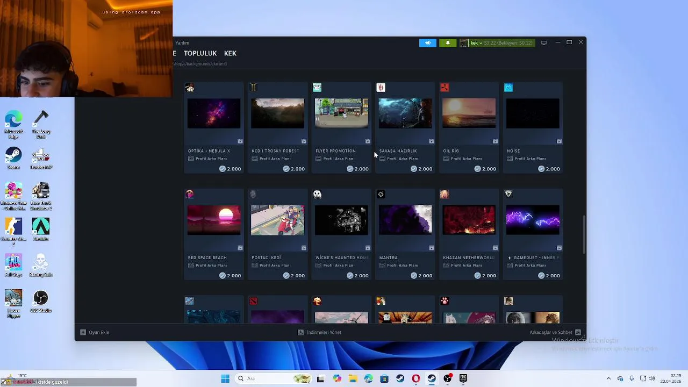
Task: Expand preview icon on Savaşa Hazırlık
Action: click(432, 141)
